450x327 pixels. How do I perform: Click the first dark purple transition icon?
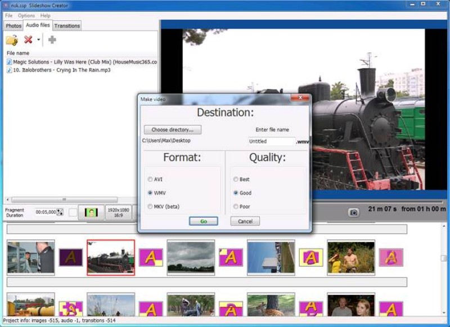[x=71, y=257]
